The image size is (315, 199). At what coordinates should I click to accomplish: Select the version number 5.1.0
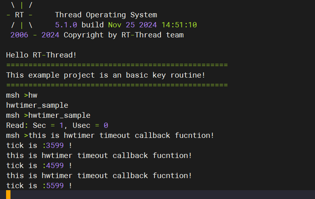click(x=66, y=25)
